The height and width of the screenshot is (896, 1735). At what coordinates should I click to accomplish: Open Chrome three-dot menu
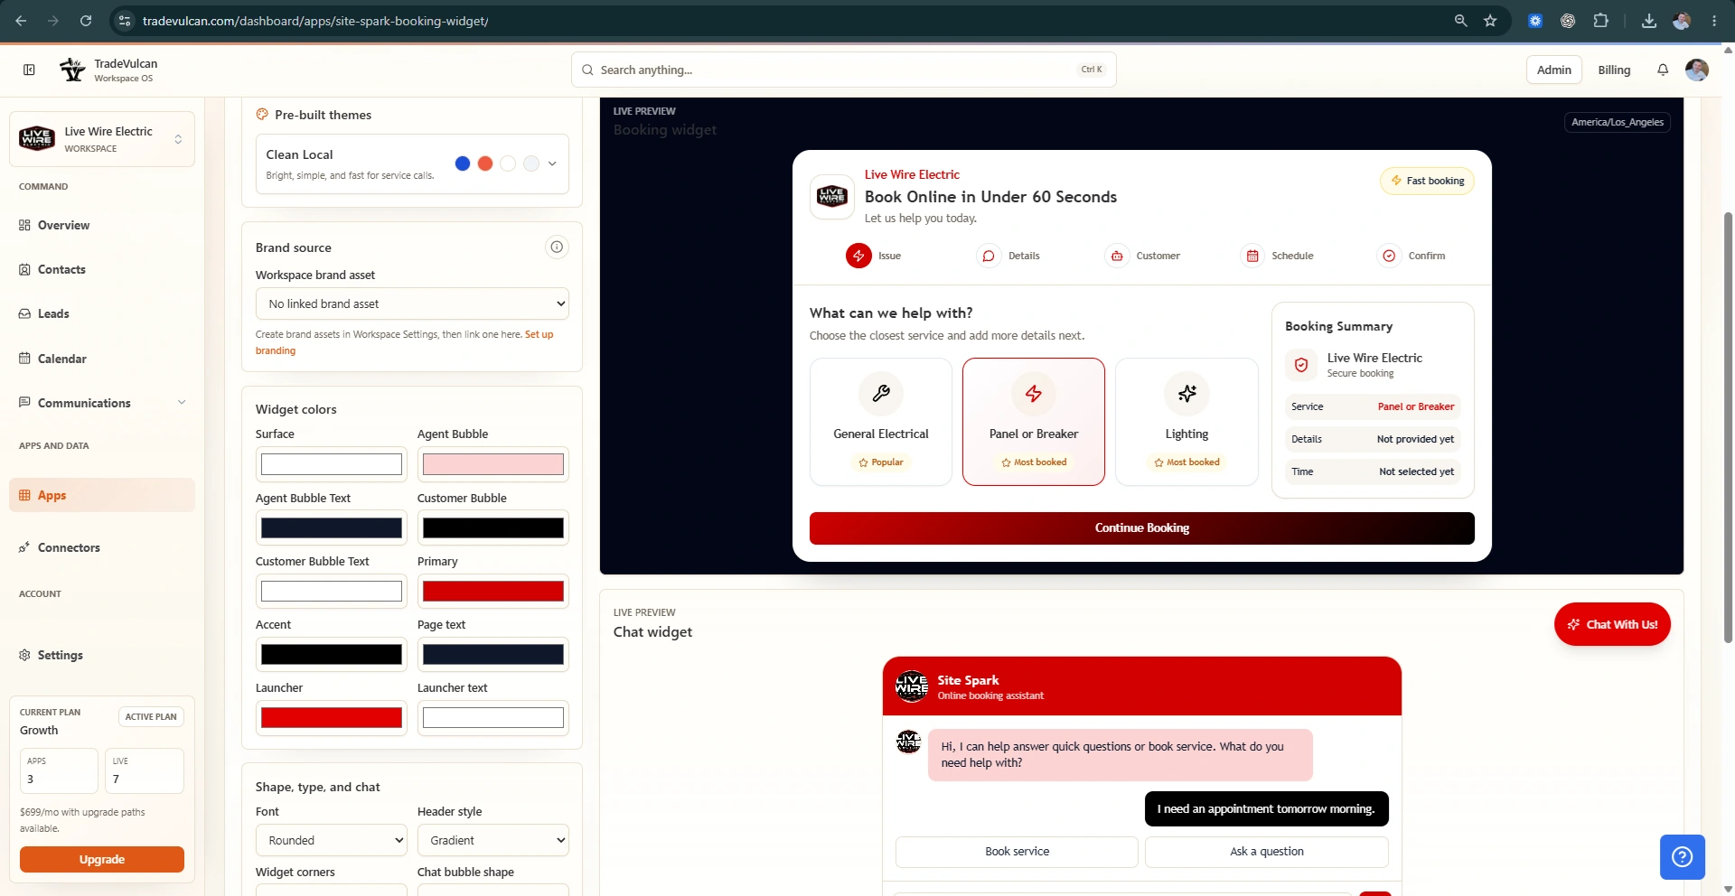[x=1714, y=21]
